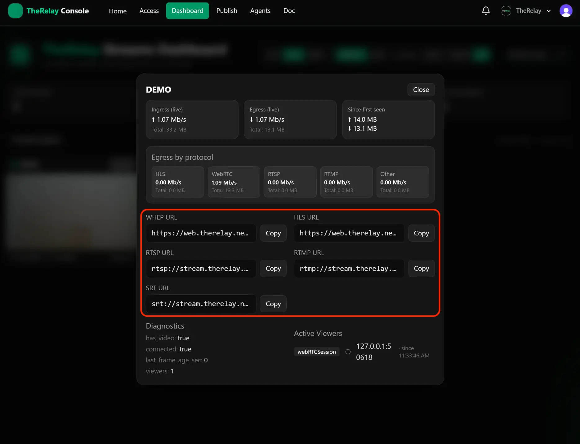
Task: Select the HLS URL field
Action: [x=349, y=233]
